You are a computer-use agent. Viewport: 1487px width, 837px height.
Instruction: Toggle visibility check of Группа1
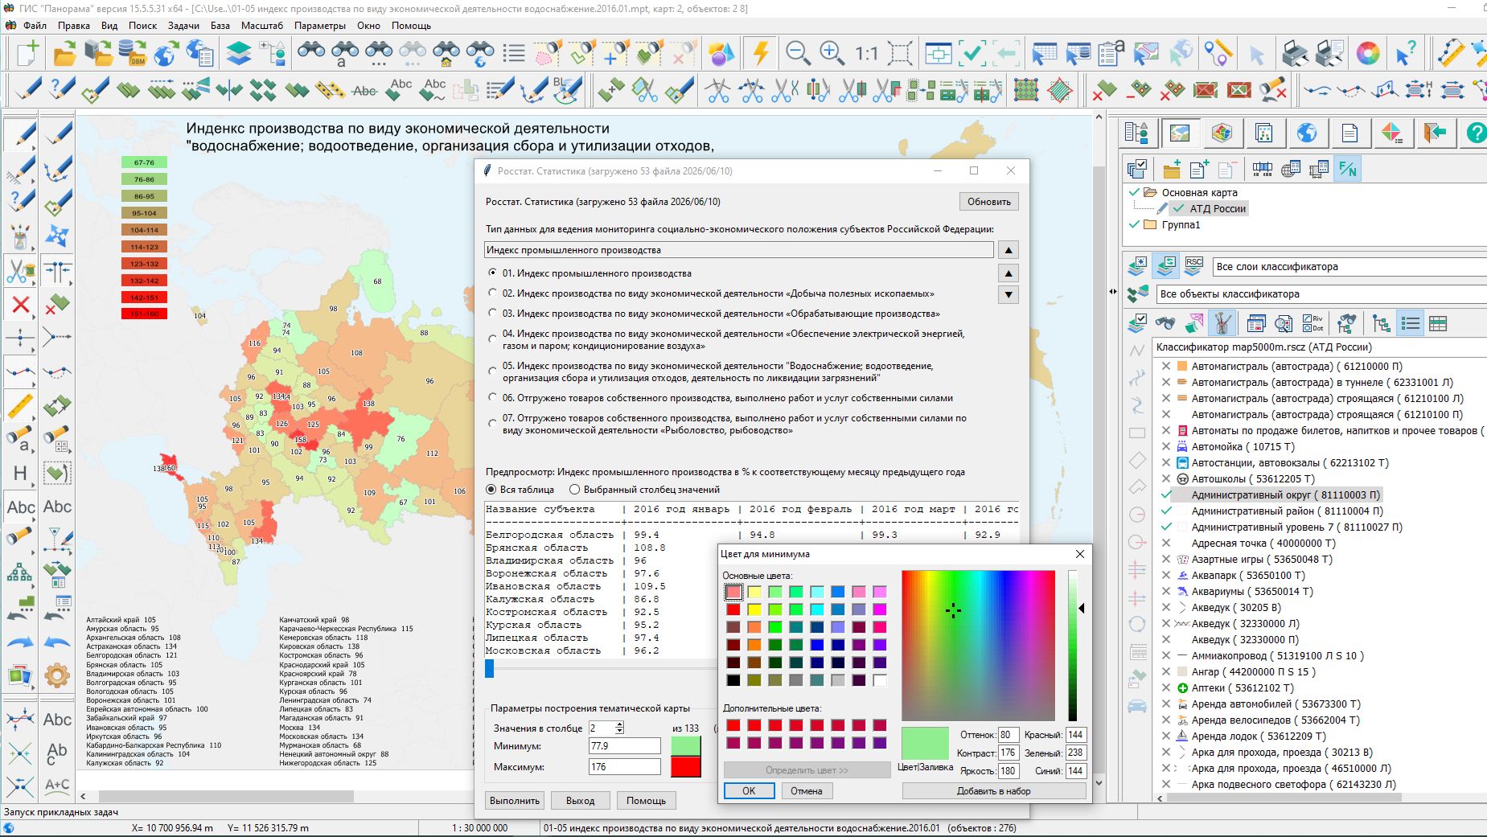[1135, 224]
